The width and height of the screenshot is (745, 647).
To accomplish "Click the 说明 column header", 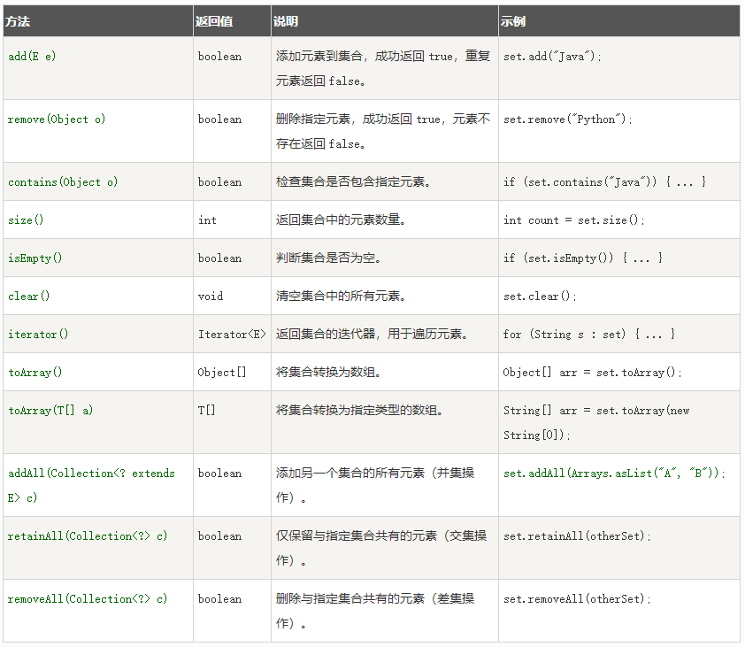I will click(286, 21).
